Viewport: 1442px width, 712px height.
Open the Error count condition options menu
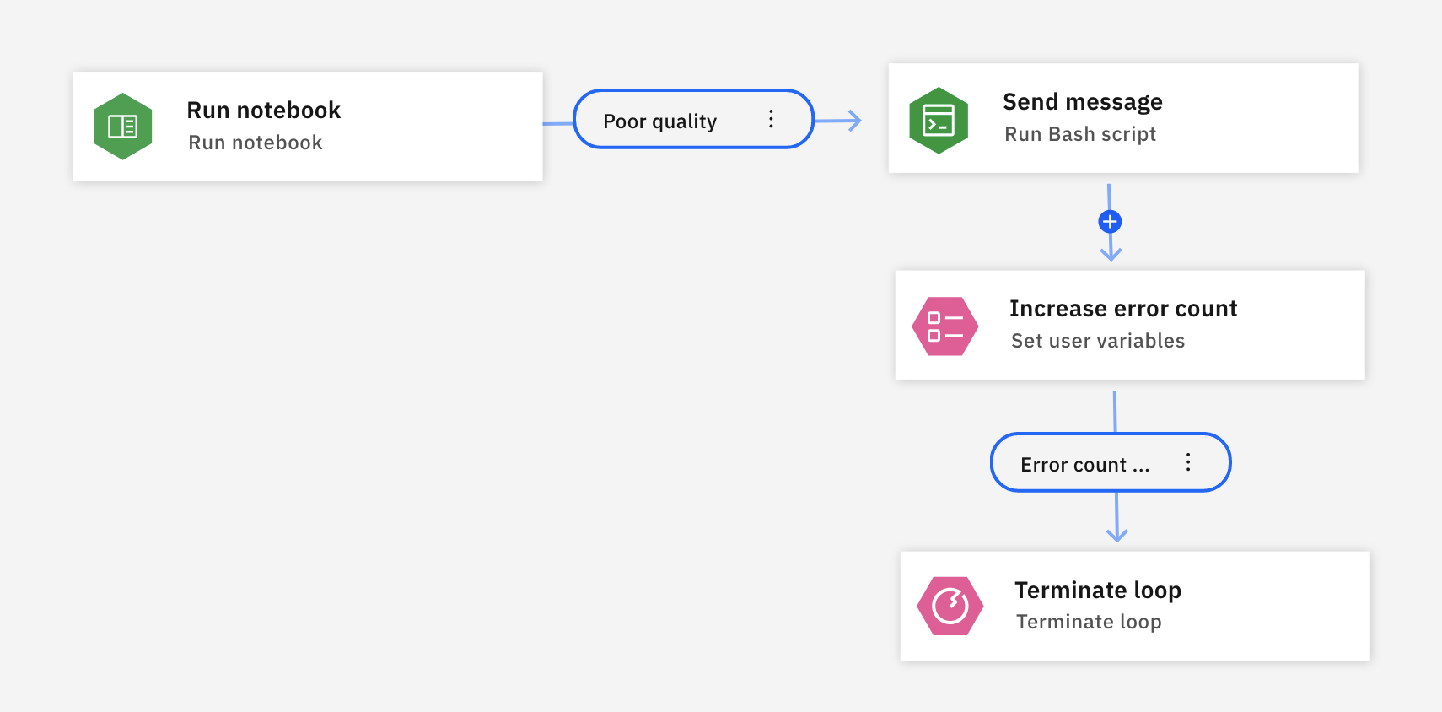point(1188,462)
